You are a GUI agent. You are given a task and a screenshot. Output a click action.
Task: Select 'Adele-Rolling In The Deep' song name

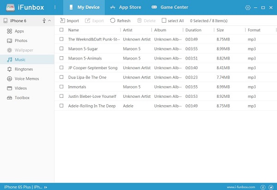click(x=92, y=106)
